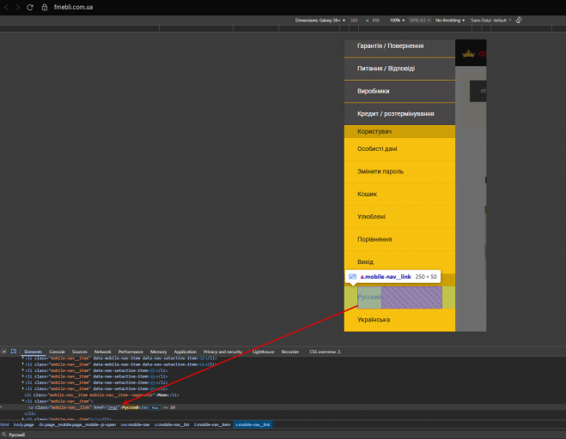Open Особисті дані menu item

399,149
